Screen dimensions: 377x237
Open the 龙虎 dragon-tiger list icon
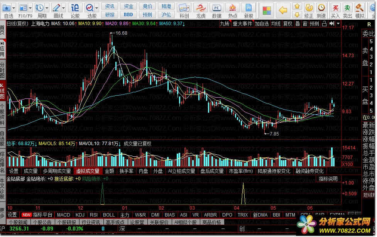(201, 8)
